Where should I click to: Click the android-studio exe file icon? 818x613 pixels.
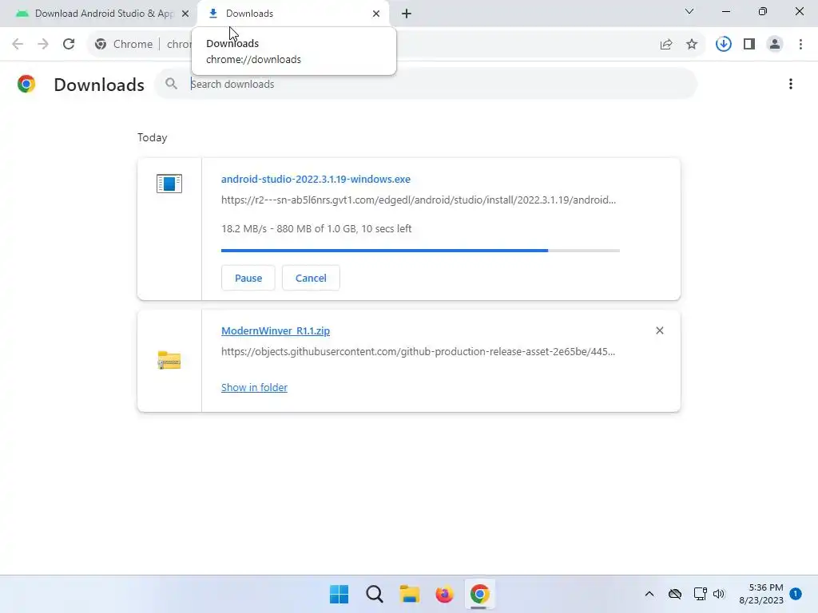coord(169,184)
